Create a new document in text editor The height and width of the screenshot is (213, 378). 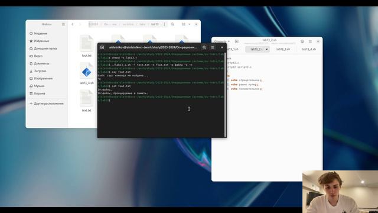[x=237, y=41]
